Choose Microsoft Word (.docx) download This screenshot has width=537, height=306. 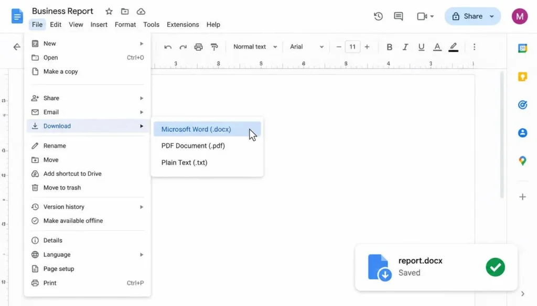point(207,129)
